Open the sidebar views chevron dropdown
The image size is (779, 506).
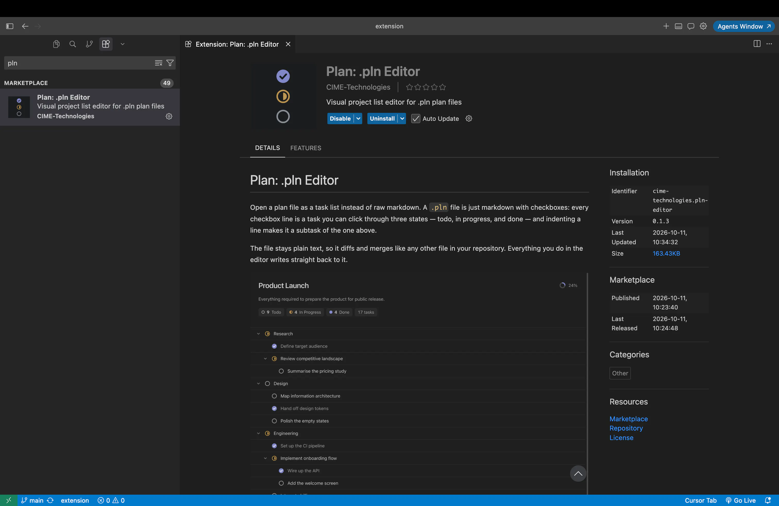122,44
